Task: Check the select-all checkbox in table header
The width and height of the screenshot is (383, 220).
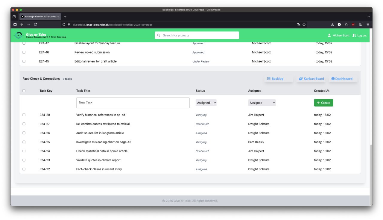Action: click(24, 91)
